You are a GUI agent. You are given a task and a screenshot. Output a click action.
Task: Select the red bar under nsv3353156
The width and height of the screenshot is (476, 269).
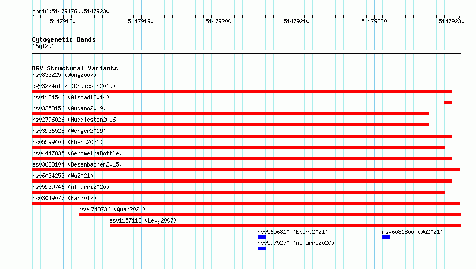pyautogui.click(x=231, y=114)
